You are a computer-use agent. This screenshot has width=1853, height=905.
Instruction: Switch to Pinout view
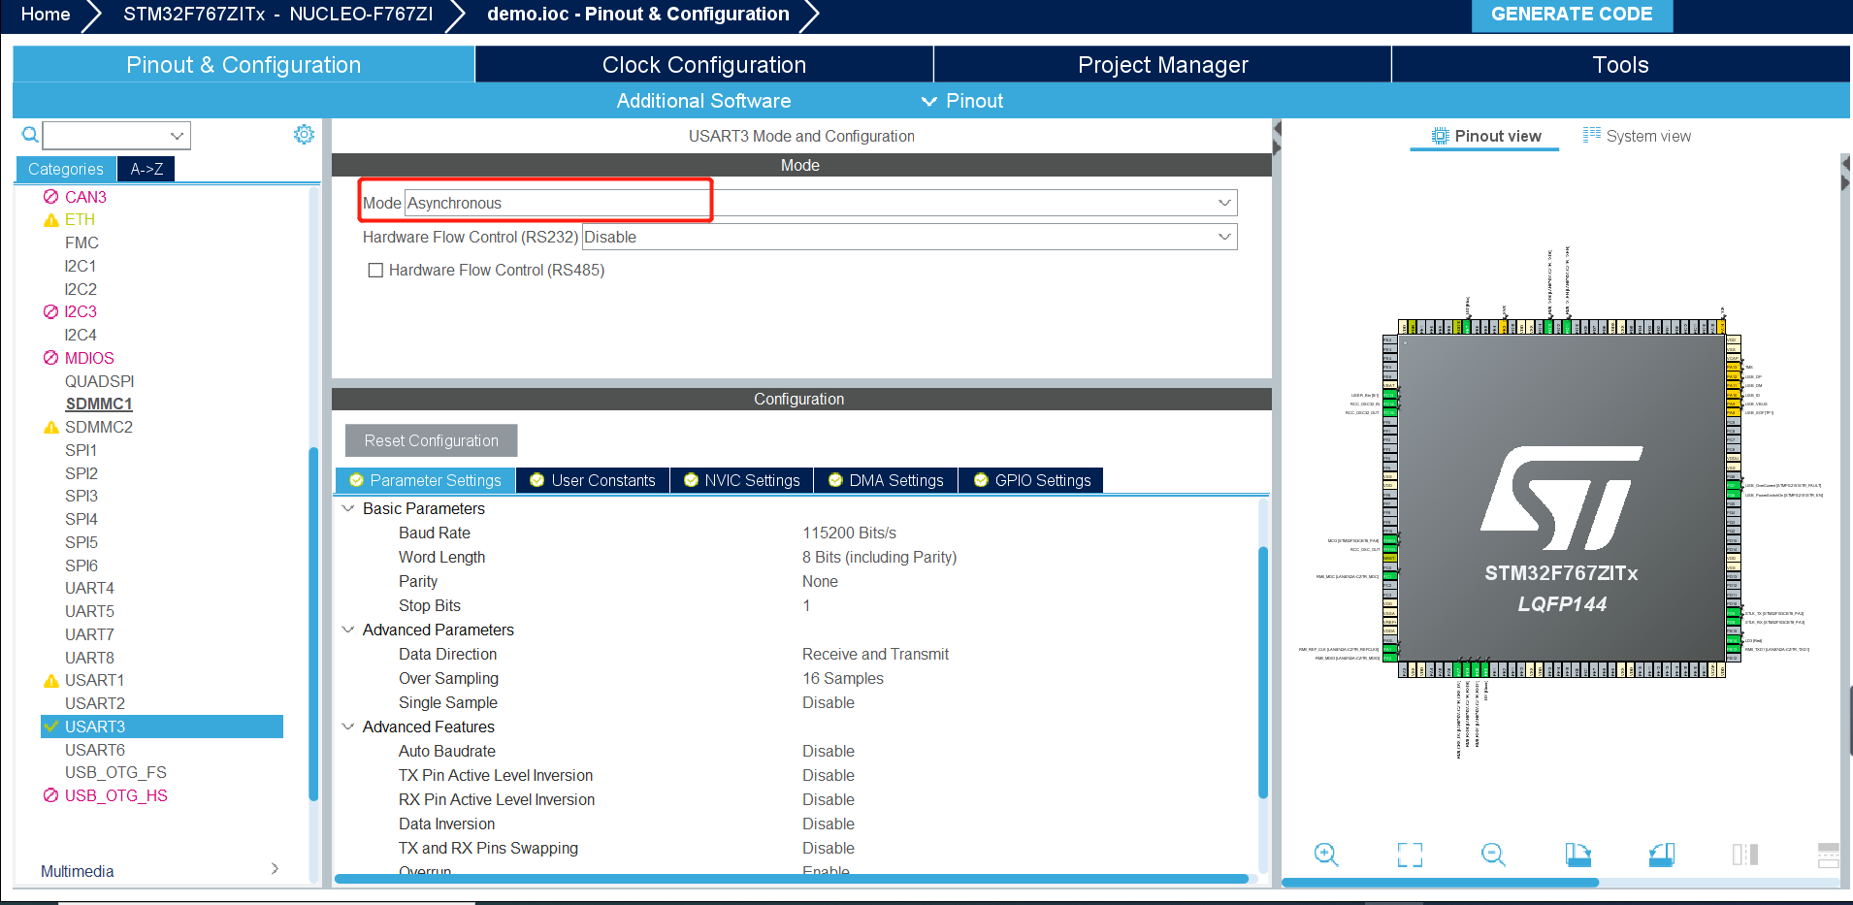coord(1486,136)
